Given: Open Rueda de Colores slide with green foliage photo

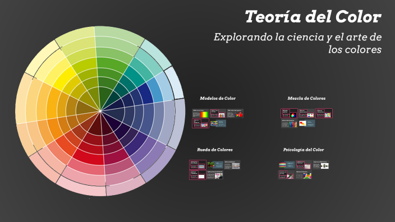Looking at the screenshot, I should pos(215,165).
